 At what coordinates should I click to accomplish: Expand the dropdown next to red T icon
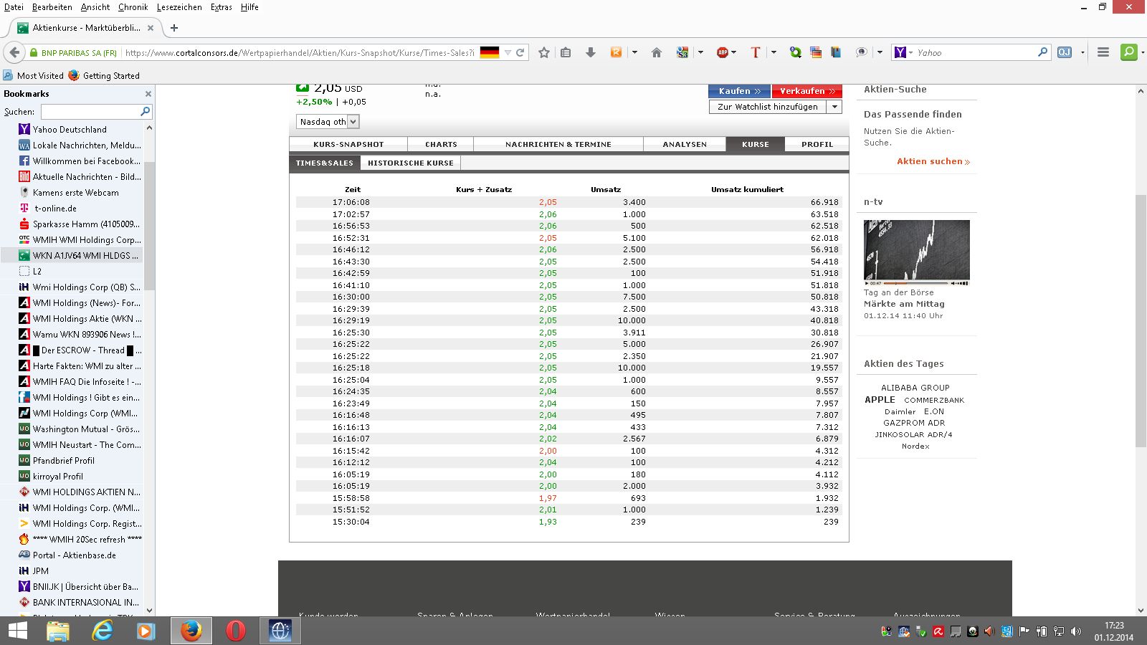pyautogui.click(x=774, y=52)
